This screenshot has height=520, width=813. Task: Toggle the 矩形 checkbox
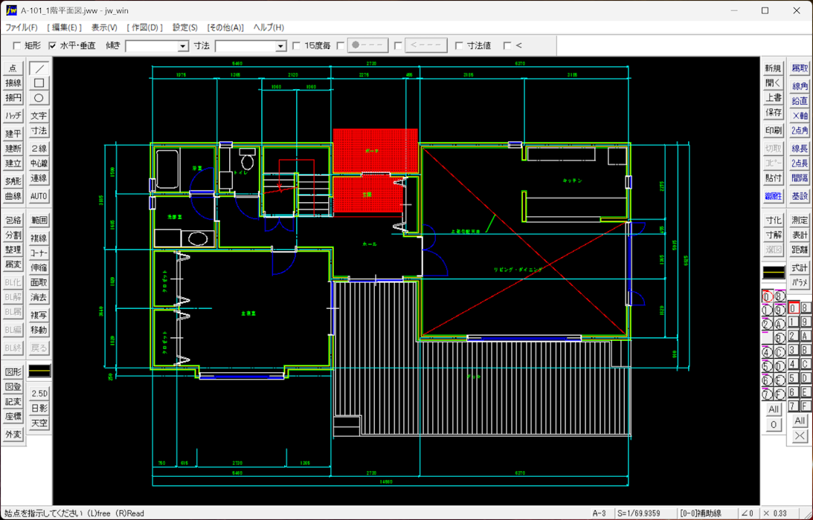(16, 45)
